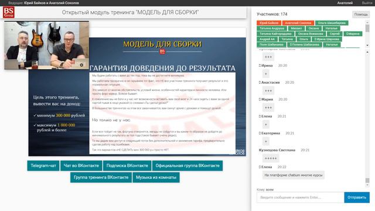Click the '+++' message from Анастасия

268,91
